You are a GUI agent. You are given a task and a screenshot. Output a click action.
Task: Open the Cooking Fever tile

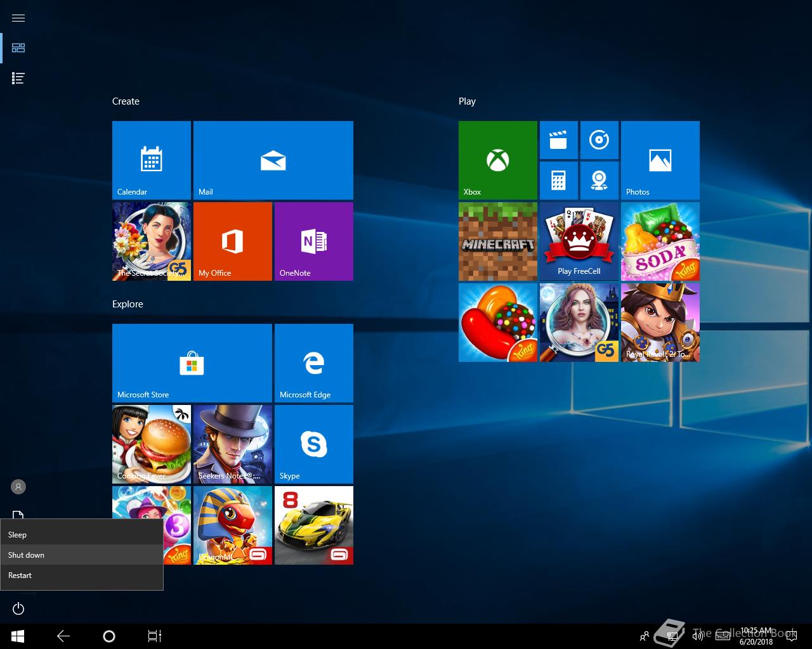click(x=152, y=444)
